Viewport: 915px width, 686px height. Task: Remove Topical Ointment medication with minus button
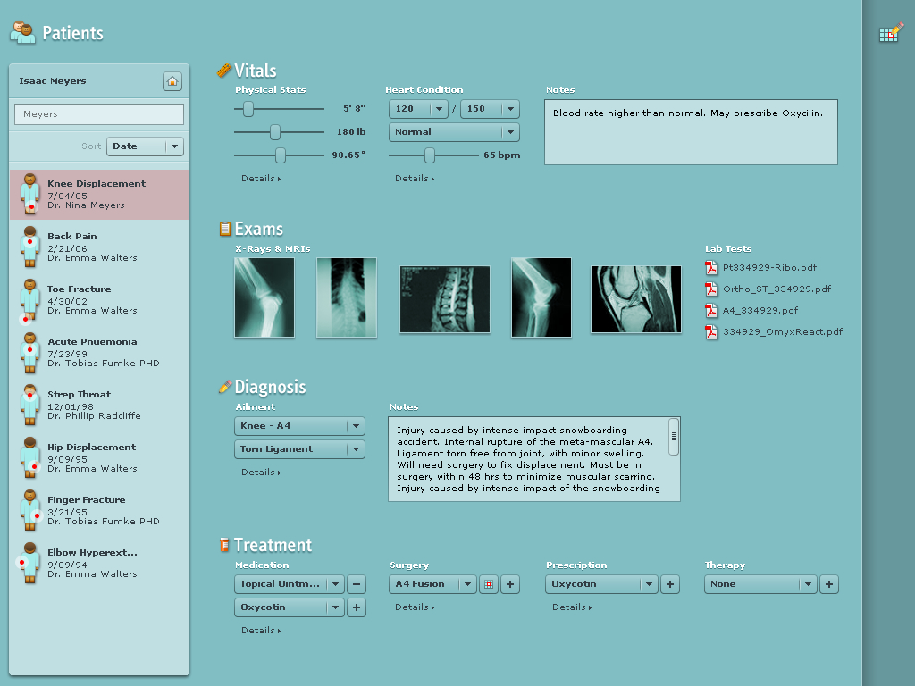pyautogui.click(x=356, y=584)
